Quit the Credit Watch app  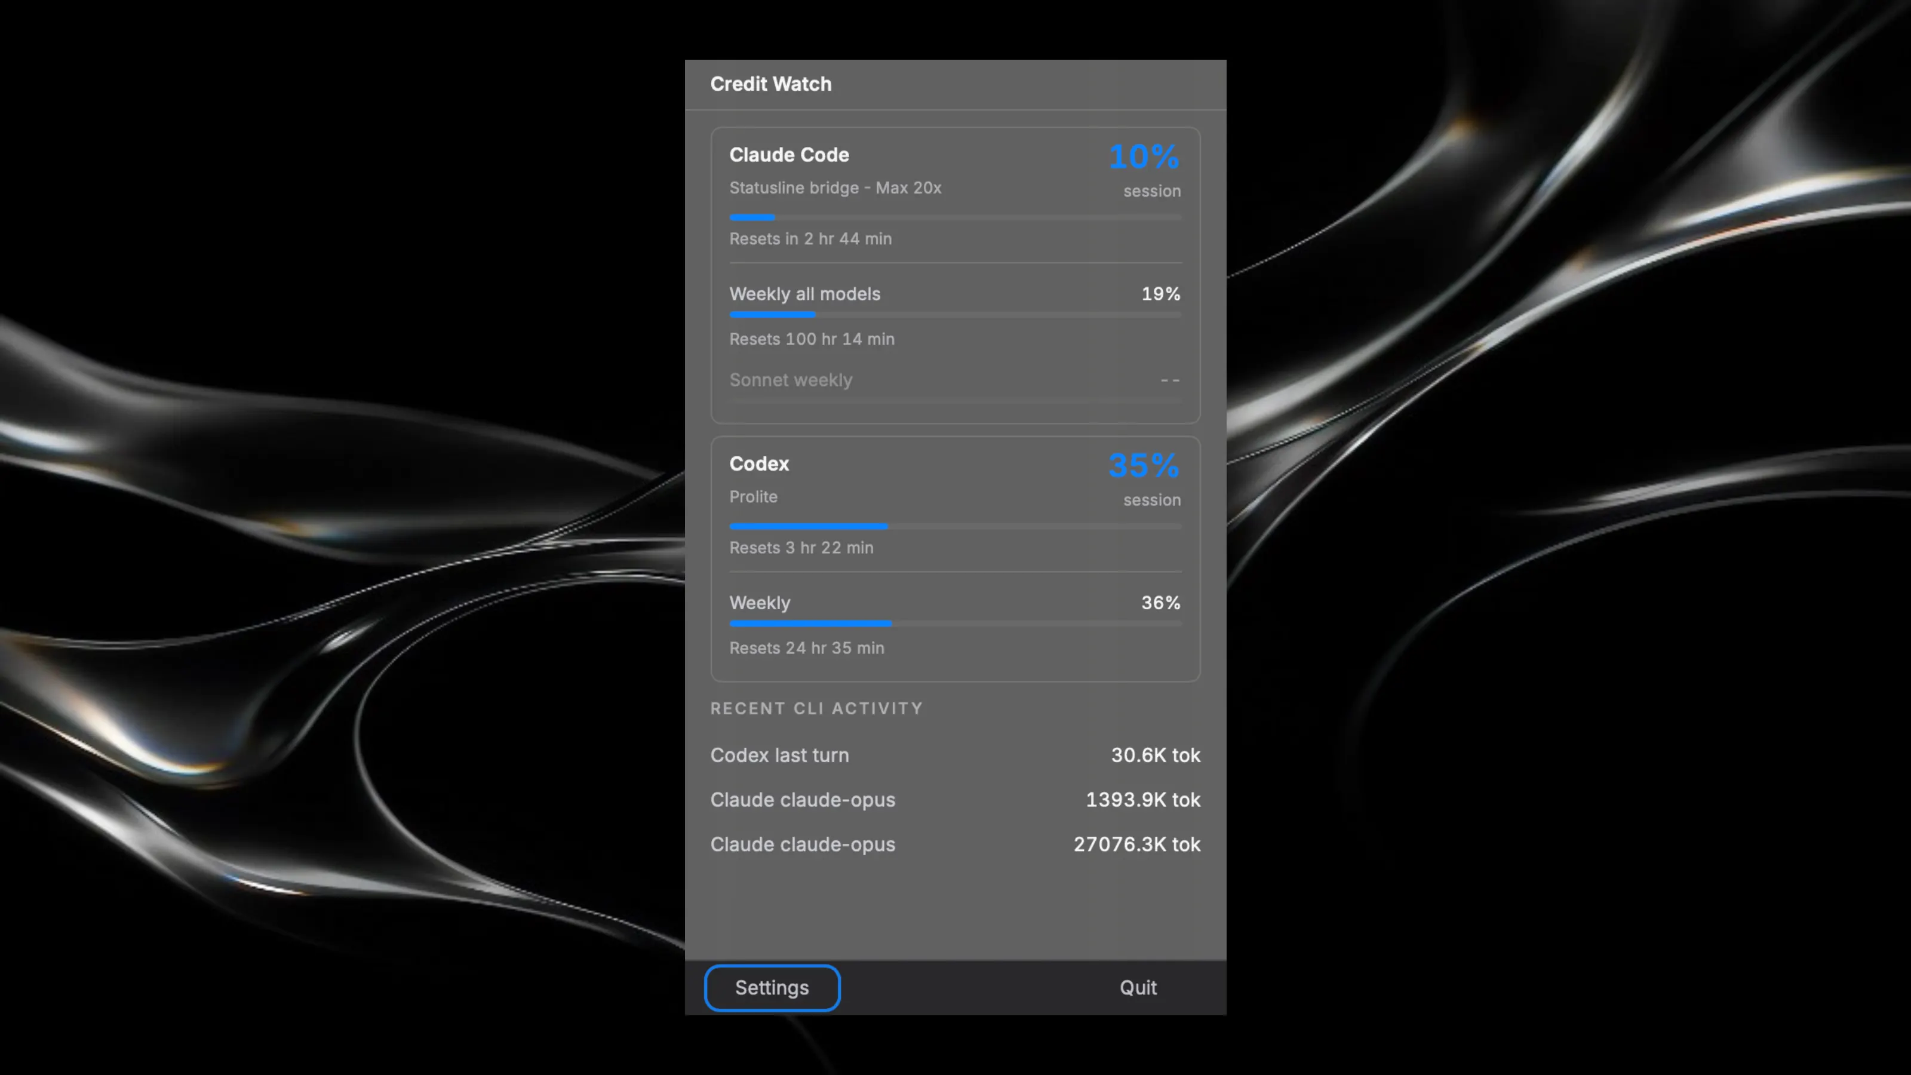[1137, 987]
